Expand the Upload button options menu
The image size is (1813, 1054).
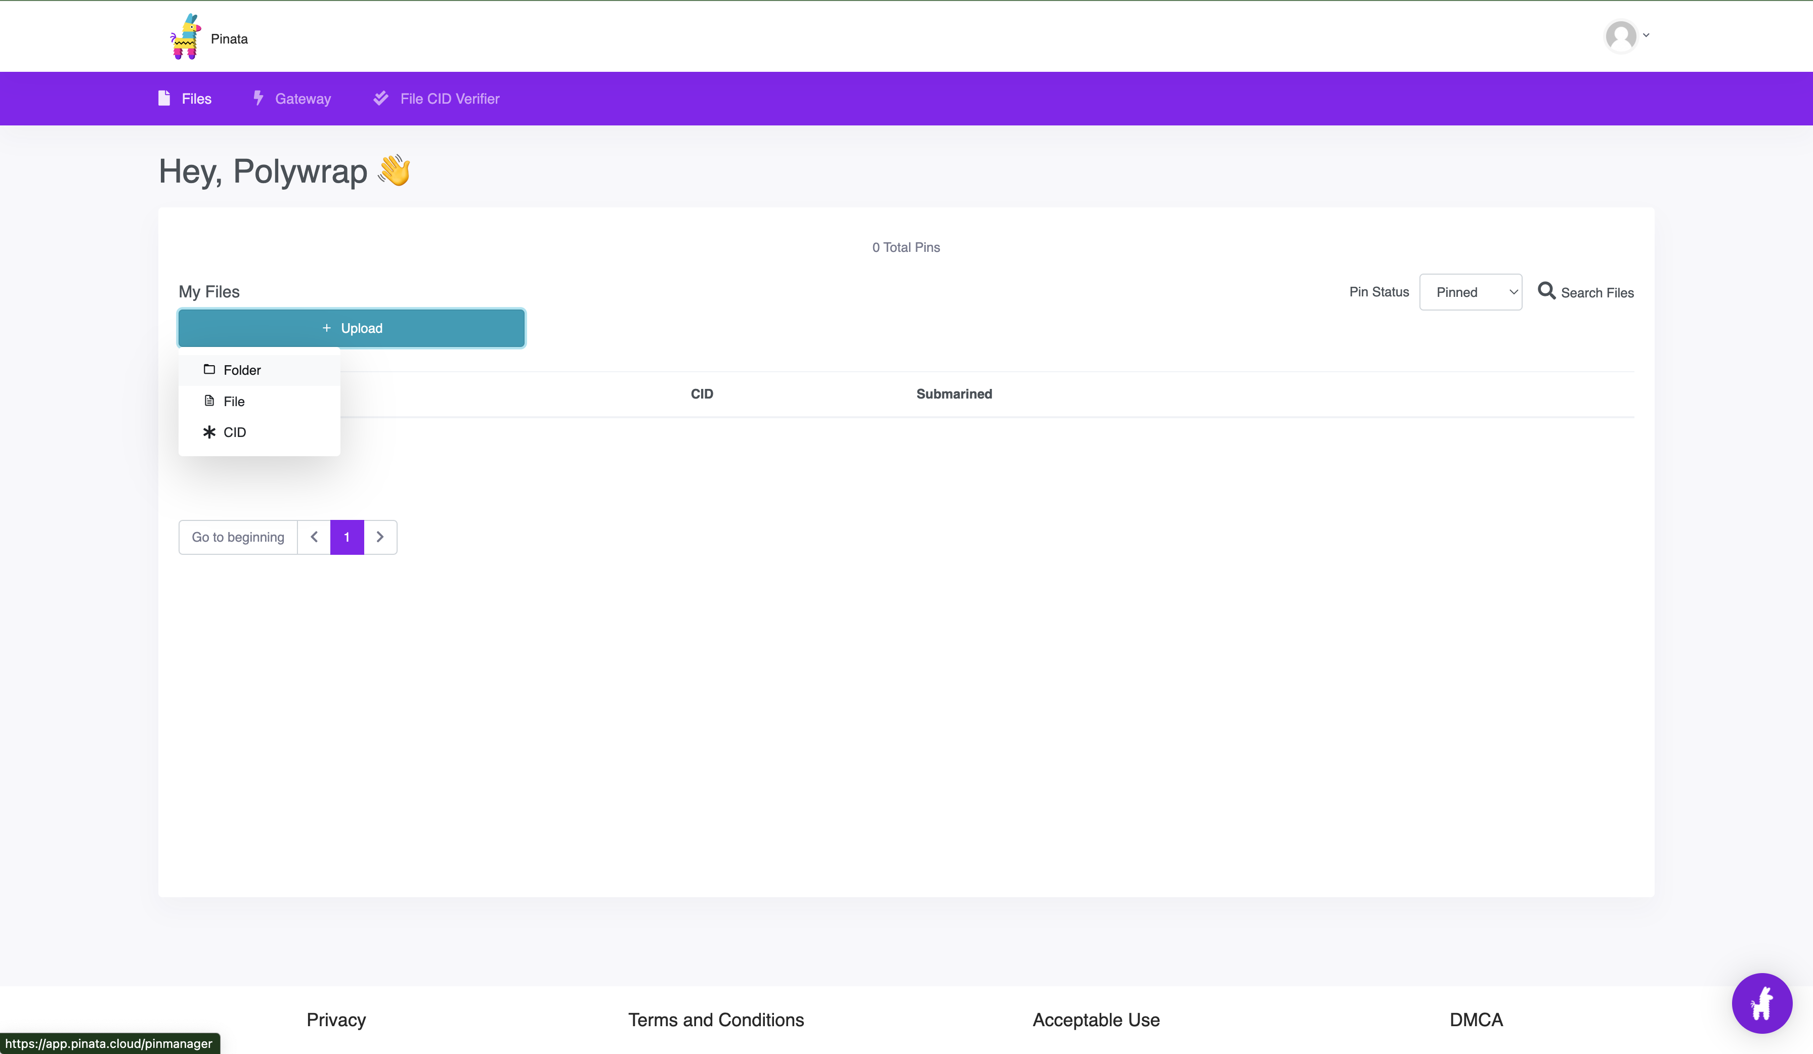(x=351, y=328)
